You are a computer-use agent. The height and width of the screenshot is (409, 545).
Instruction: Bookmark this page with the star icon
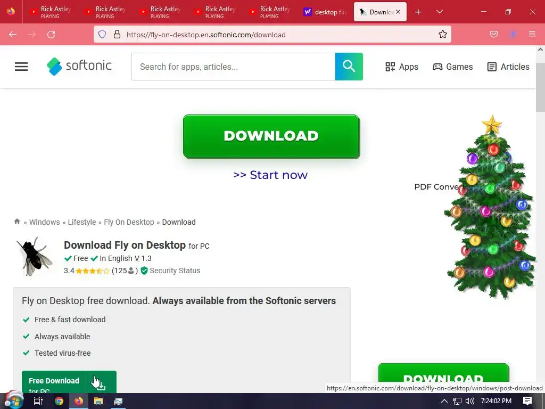442,35
